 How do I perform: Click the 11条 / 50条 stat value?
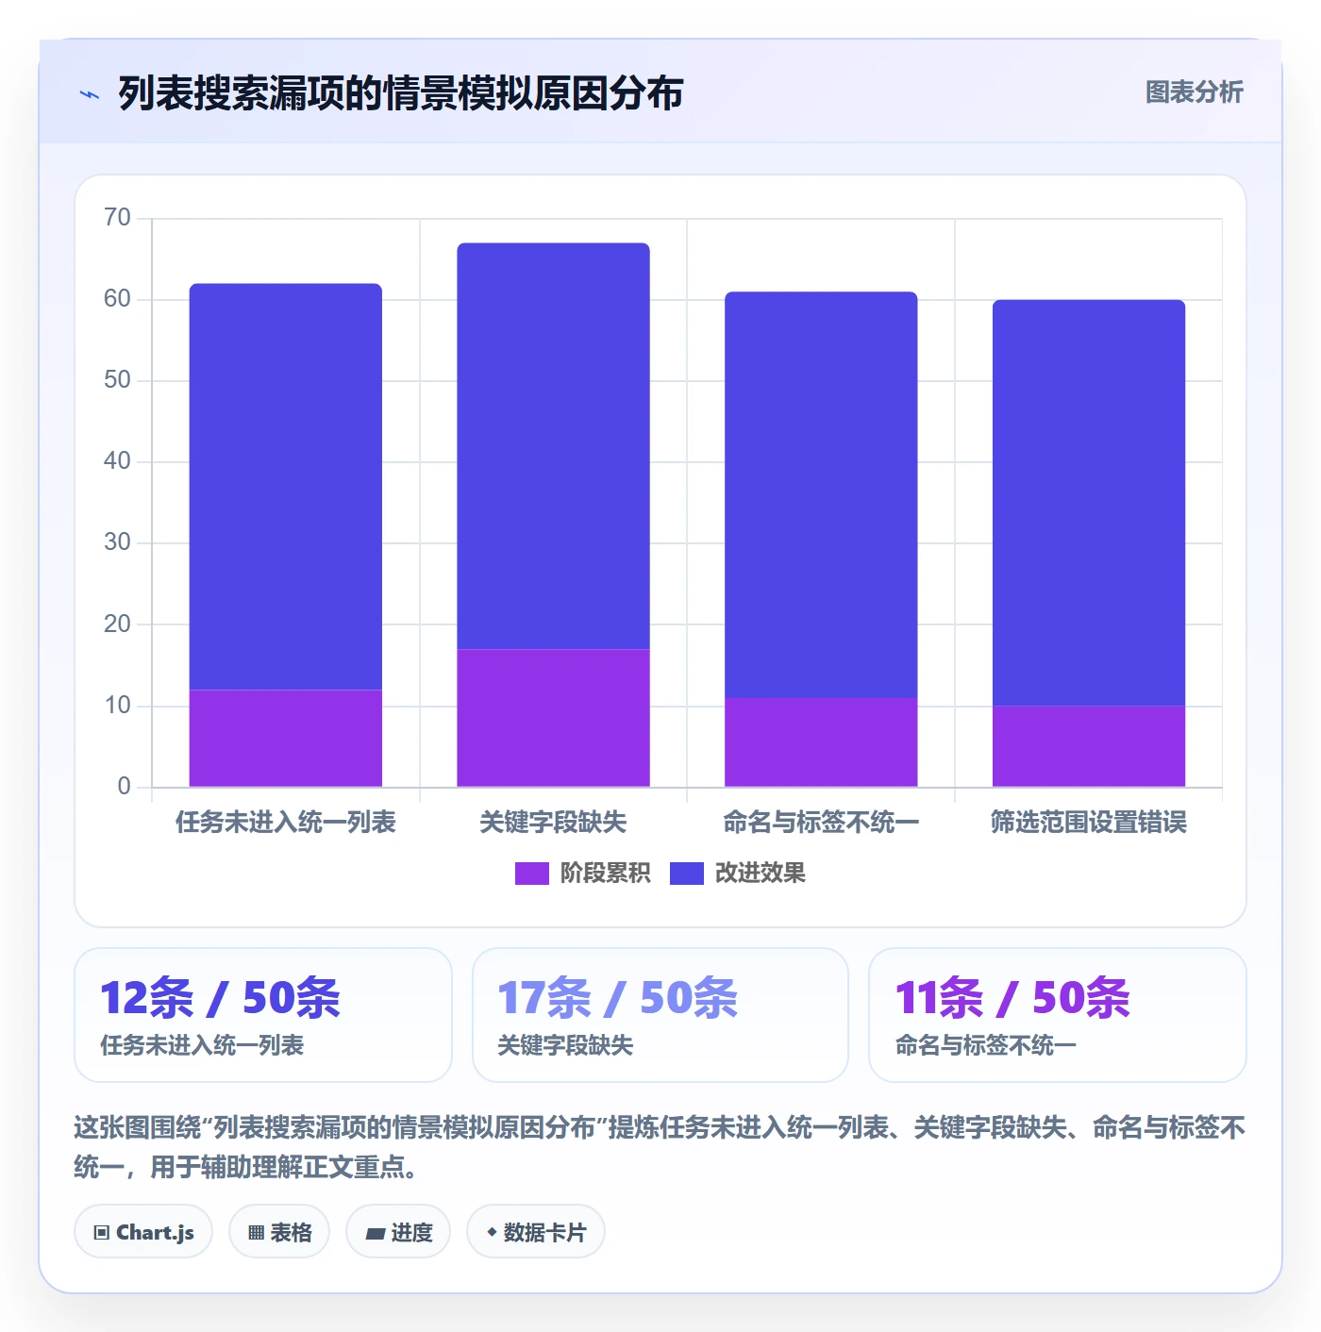click(x=1012, y=998)
